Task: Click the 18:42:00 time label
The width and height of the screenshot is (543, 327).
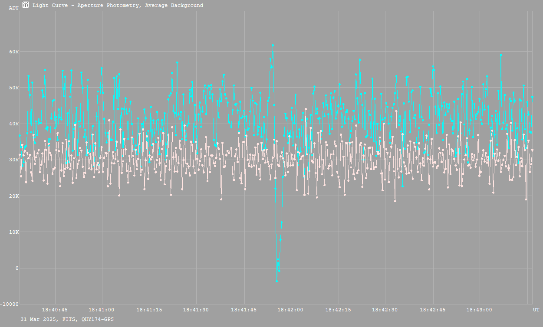Action: 291,310
